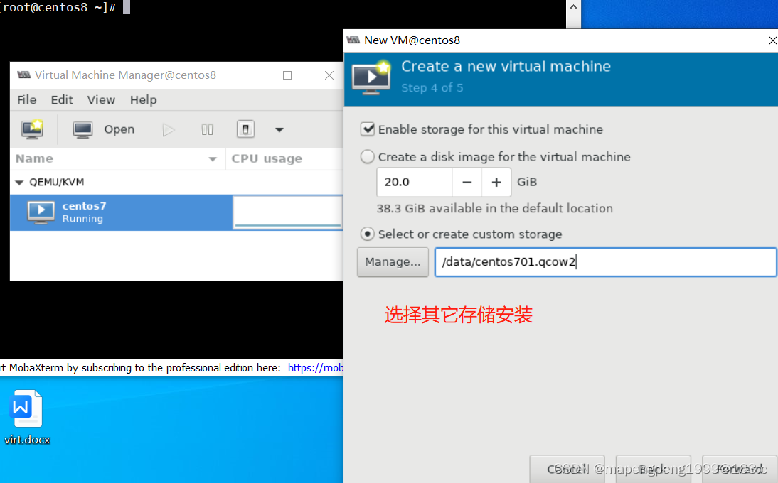This screenshot has height=483, width=778.
Task: Click the disk size value field
Action: point(415,183)
